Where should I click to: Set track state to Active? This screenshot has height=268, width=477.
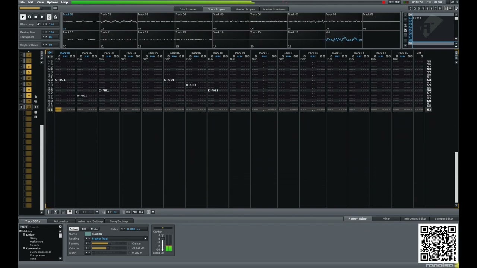73,229
